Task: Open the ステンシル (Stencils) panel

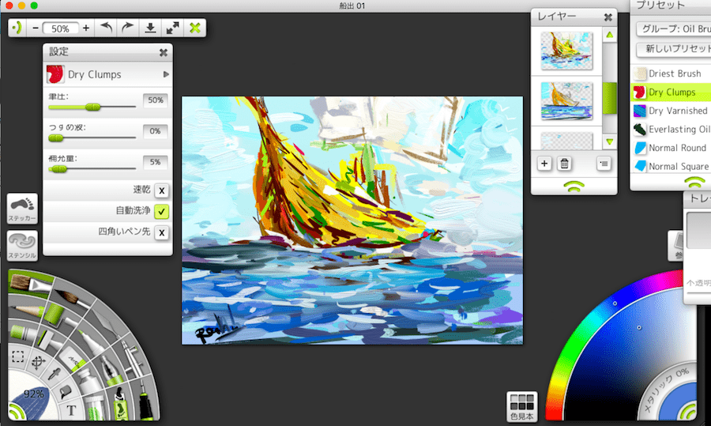Action: pyautogui.click(x=22, y=246)
